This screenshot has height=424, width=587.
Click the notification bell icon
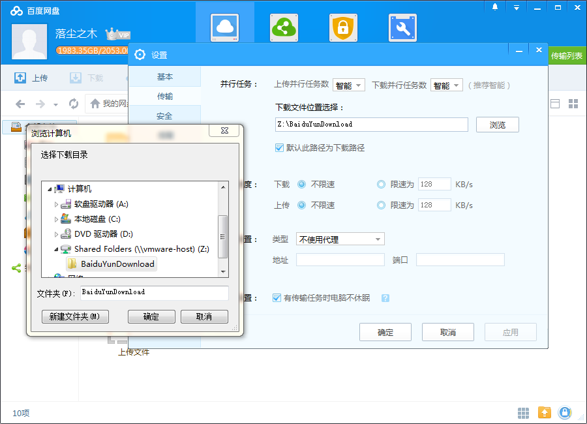[495, 7]
